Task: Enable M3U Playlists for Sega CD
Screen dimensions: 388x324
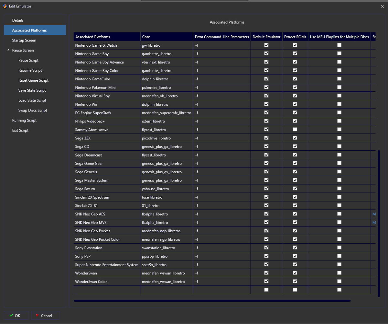Action: pos(339,146)
